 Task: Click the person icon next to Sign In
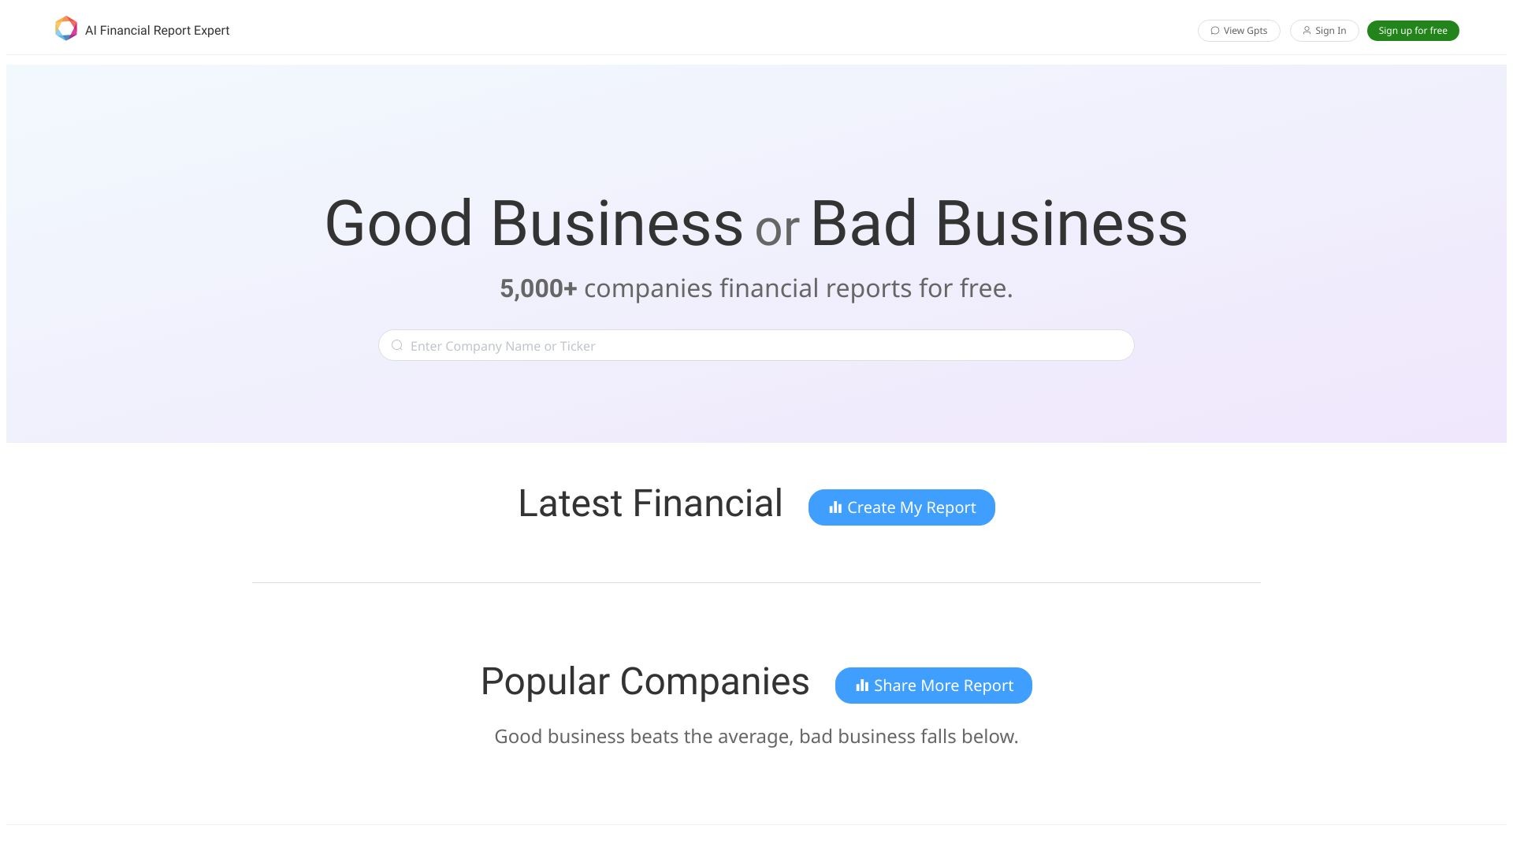pyautogui.click(x=1307, y=30)
